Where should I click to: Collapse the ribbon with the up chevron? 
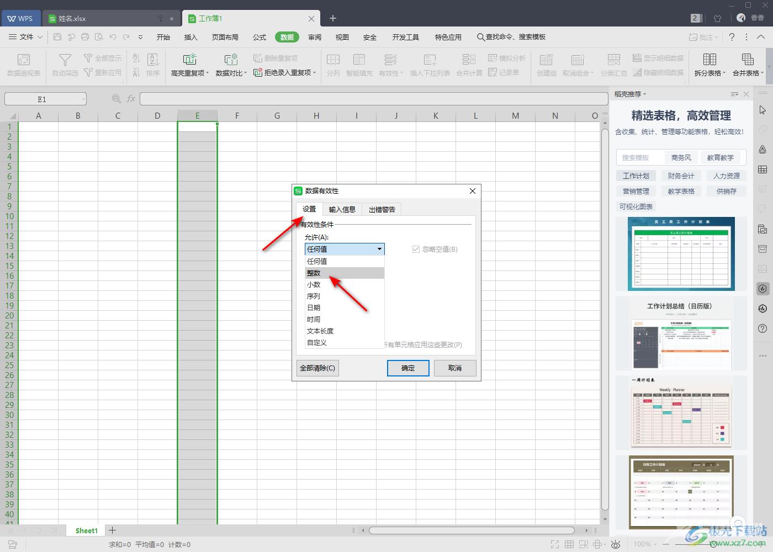point(760,37)
